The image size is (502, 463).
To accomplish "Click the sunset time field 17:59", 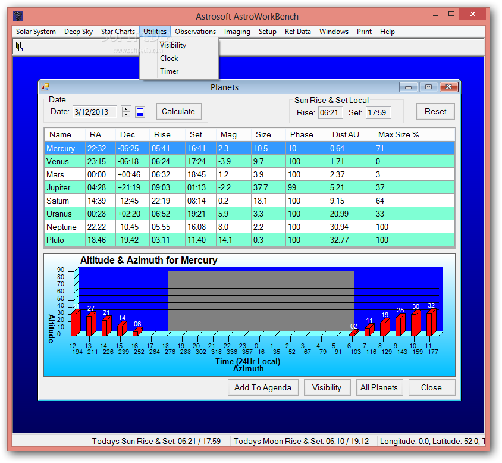I will pyautogui.click(x=378, y=113).
